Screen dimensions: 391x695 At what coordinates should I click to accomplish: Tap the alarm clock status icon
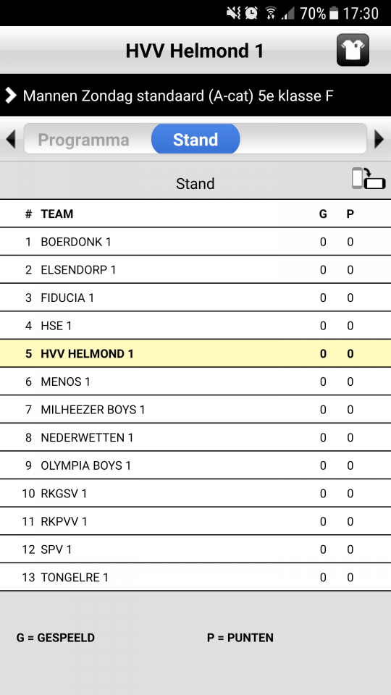pyautogui.click(x=251, y=13)
